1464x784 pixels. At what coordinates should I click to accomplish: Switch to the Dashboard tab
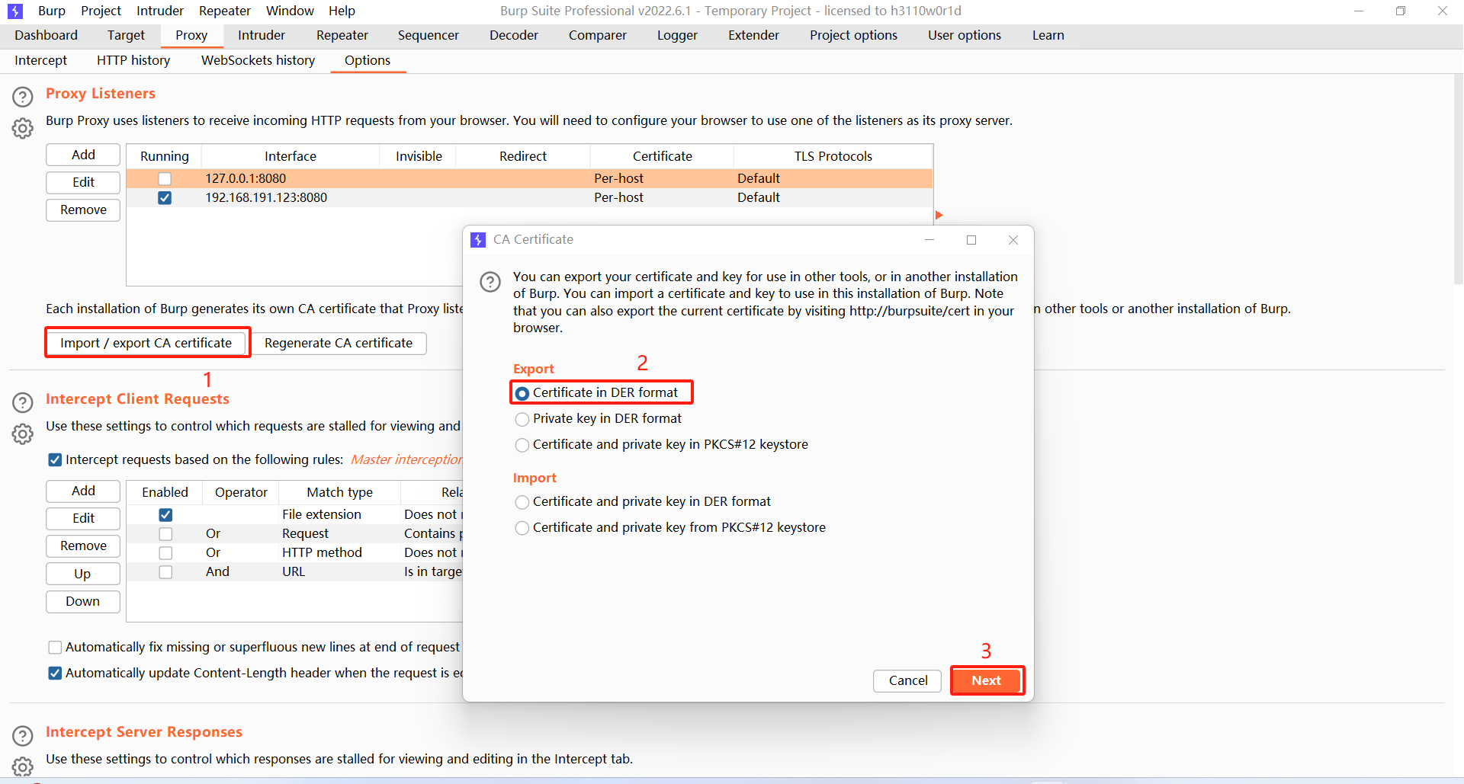coord(47,35)
